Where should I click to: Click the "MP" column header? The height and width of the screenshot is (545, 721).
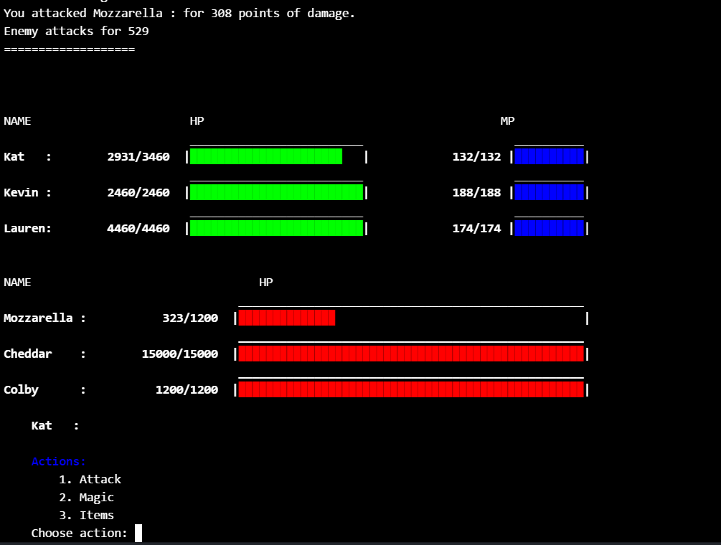click(x=506, y=120)
